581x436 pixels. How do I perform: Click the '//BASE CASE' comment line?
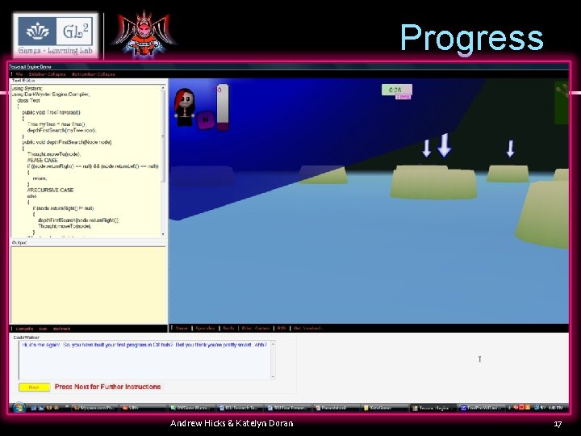click(43, 160)
